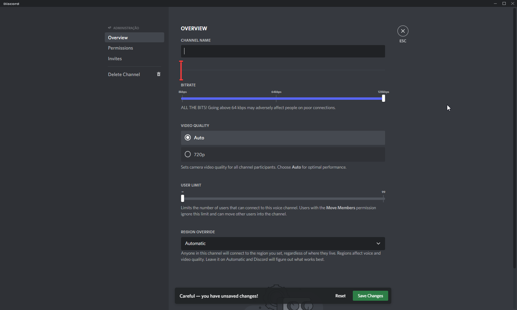Choose Delete Channel in the sidebar
This screenshot has height=310, width=517.
tap(124, 74)
